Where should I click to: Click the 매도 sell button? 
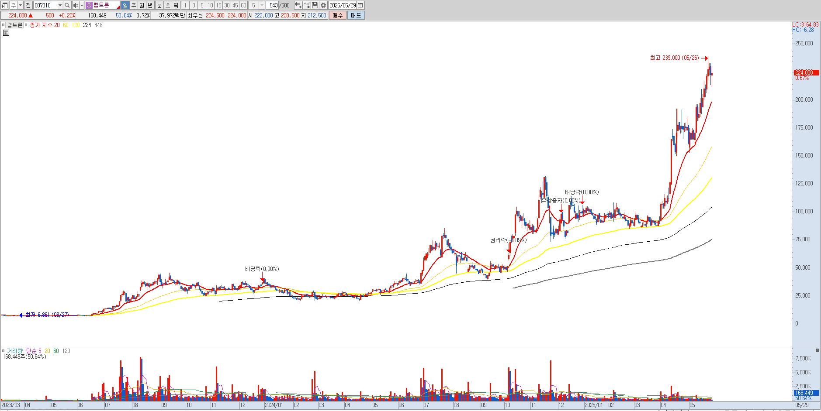point(356,15)
